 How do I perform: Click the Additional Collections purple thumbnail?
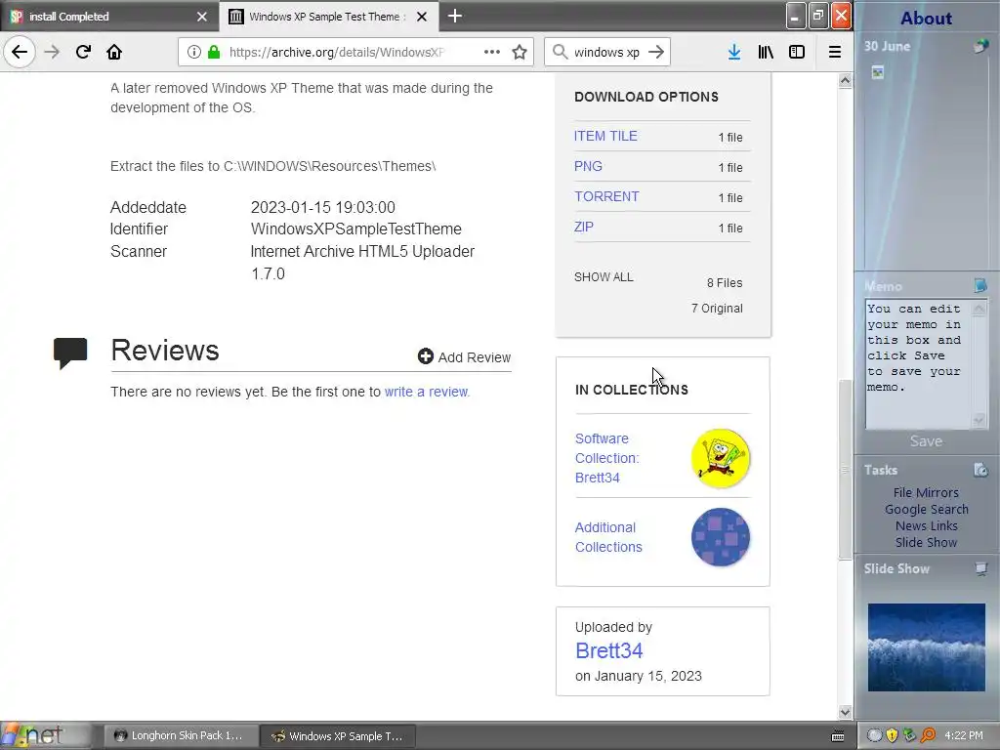[x=721, y=537]
